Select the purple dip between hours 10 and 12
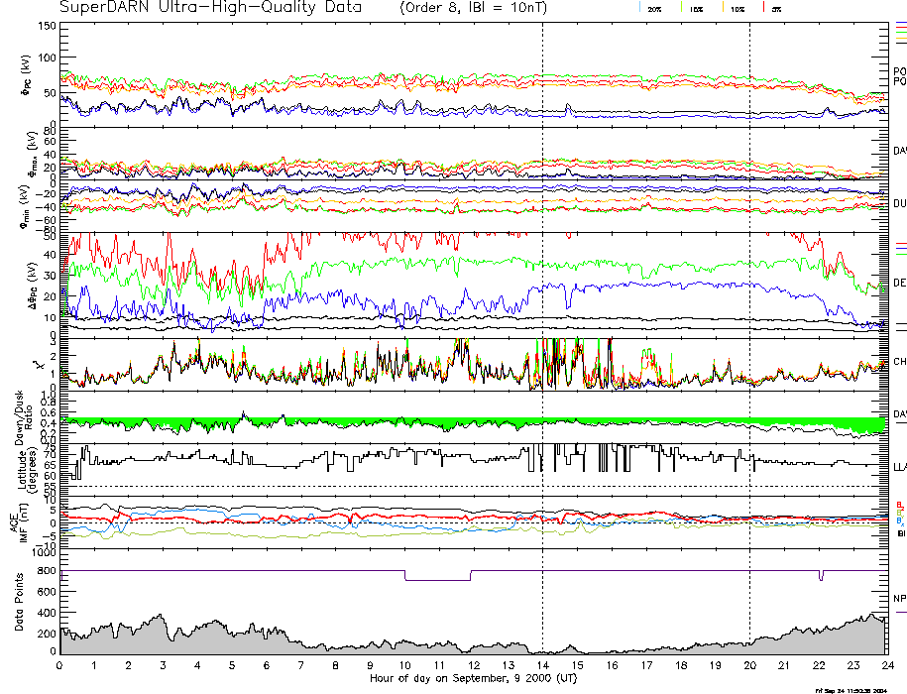This screenshot has height=694, width=907. (438, 579)
